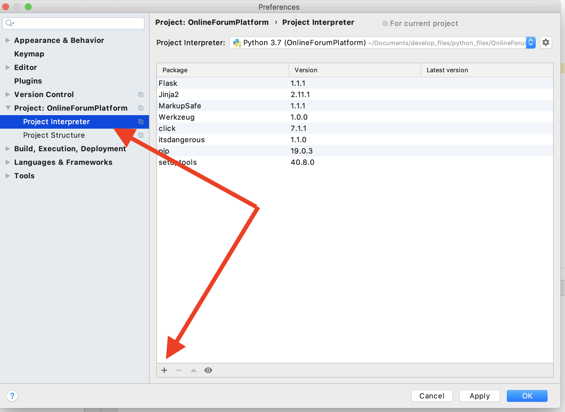Open the interpreter settings gear menu
565x412 pixels.
click(x=546, y=43)
